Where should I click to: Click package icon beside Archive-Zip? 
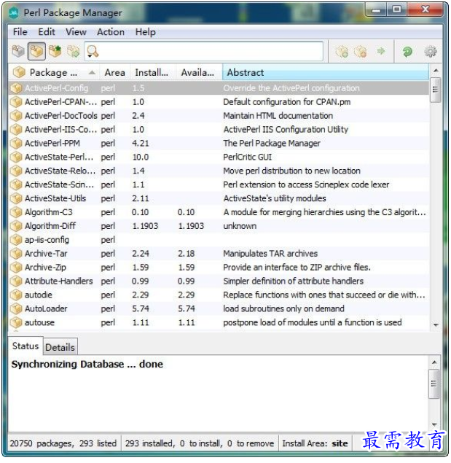point(16,268)
